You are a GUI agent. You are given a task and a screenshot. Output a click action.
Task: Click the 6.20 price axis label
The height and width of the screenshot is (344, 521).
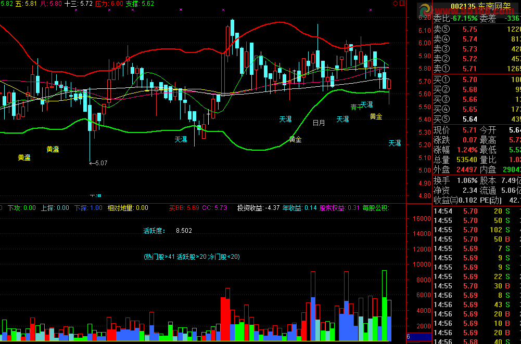[x=425, y=18]
